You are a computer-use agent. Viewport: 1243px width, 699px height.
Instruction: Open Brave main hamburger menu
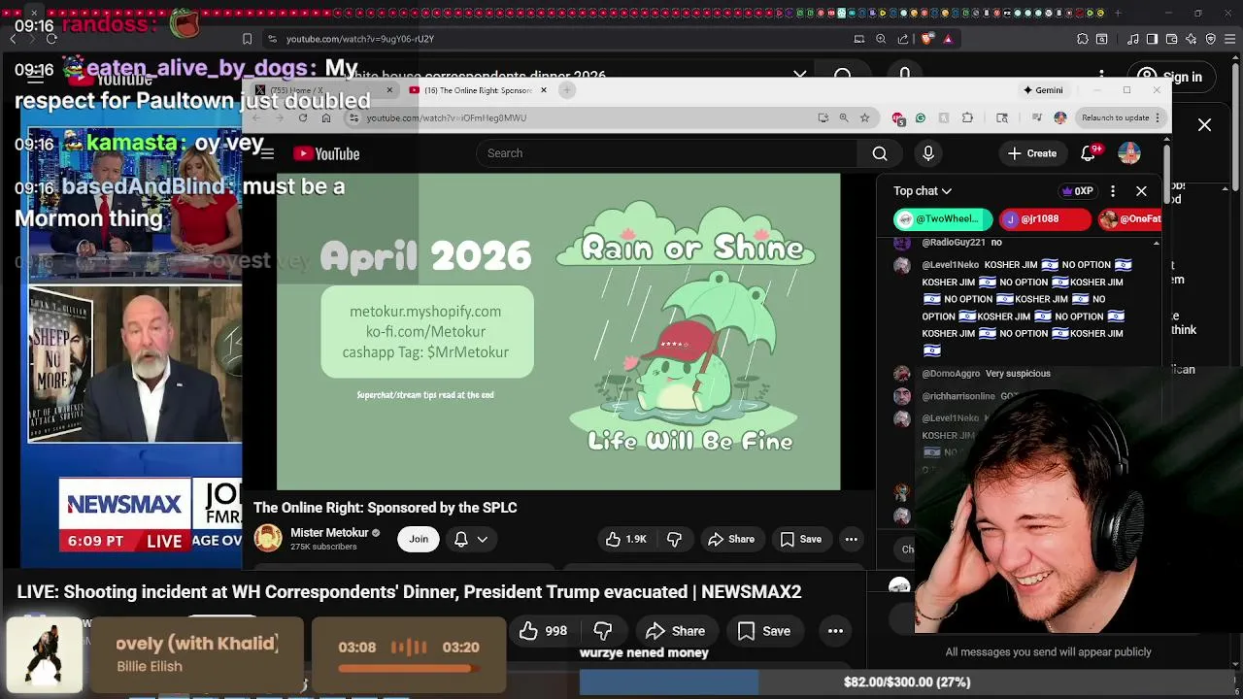pyautogui.click(x=1229, y=39)
